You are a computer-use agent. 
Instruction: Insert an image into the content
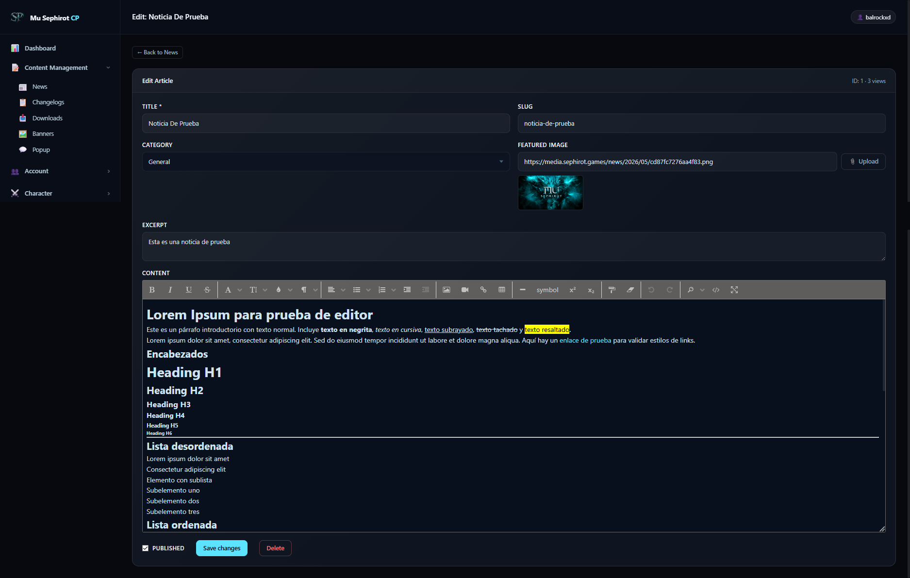pyautogui.click(x=447, y=290)
